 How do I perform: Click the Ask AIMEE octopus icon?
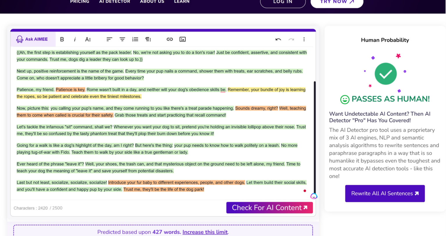(19, 39)
